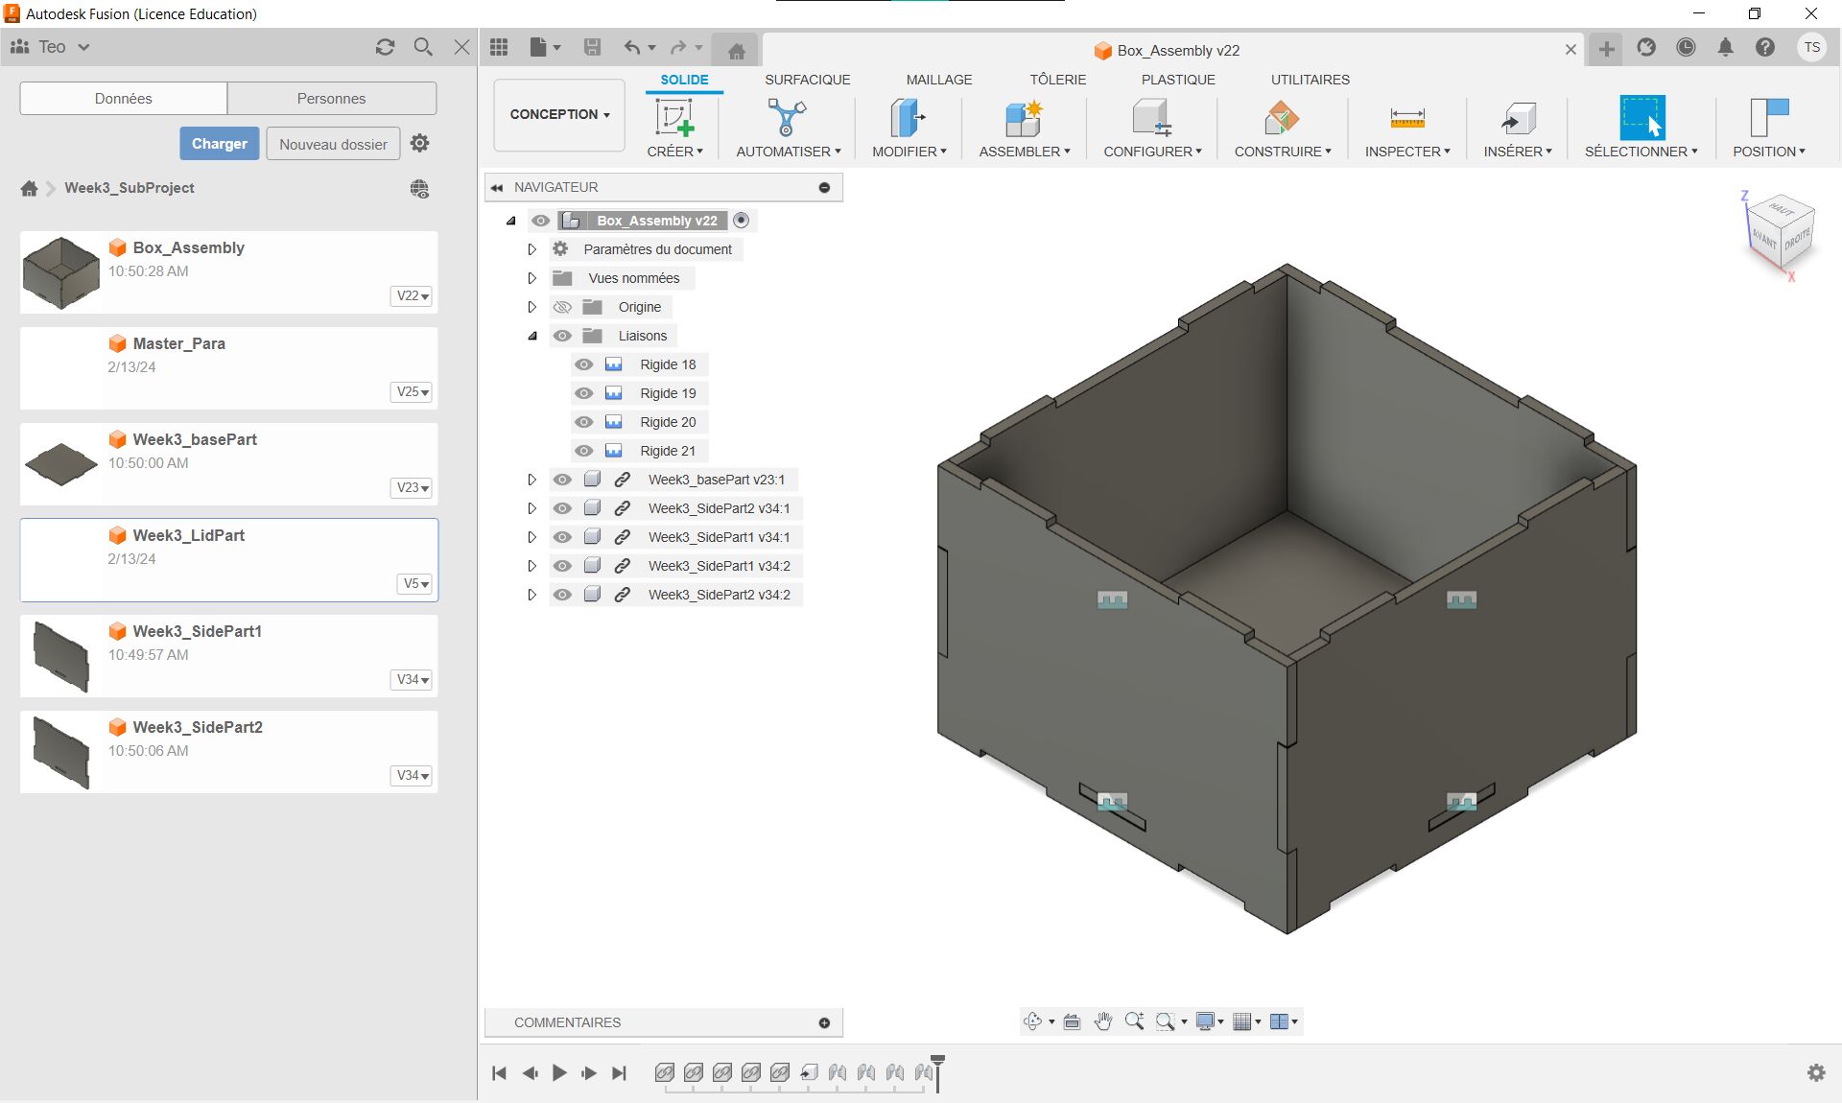Open the help question mark icon
The height and width of the screenshot is (1103, 1842).
click(1765, 47)
